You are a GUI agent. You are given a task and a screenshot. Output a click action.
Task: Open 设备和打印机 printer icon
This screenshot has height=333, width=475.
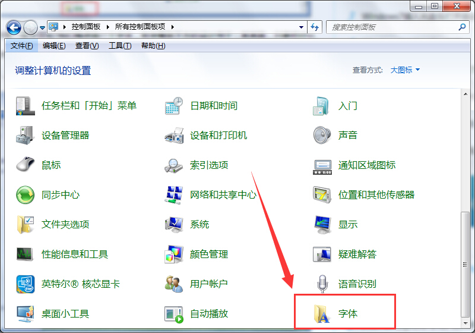click(x=173, y=135)
